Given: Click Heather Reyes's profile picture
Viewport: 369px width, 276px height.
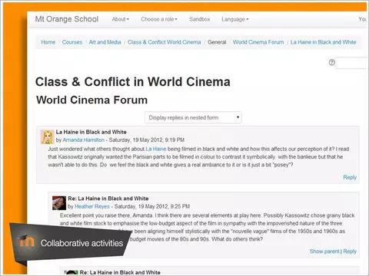Looking at the screenshot, I should click(59, 203).
